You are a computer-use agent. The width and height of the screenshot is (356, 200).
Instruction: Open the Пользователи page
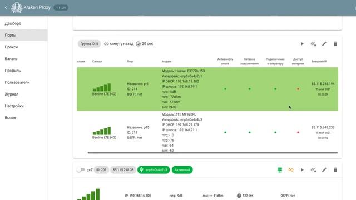17,82
